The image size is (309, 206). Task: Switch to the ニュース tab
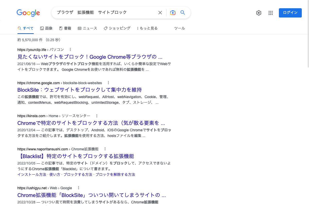point(88,28)
